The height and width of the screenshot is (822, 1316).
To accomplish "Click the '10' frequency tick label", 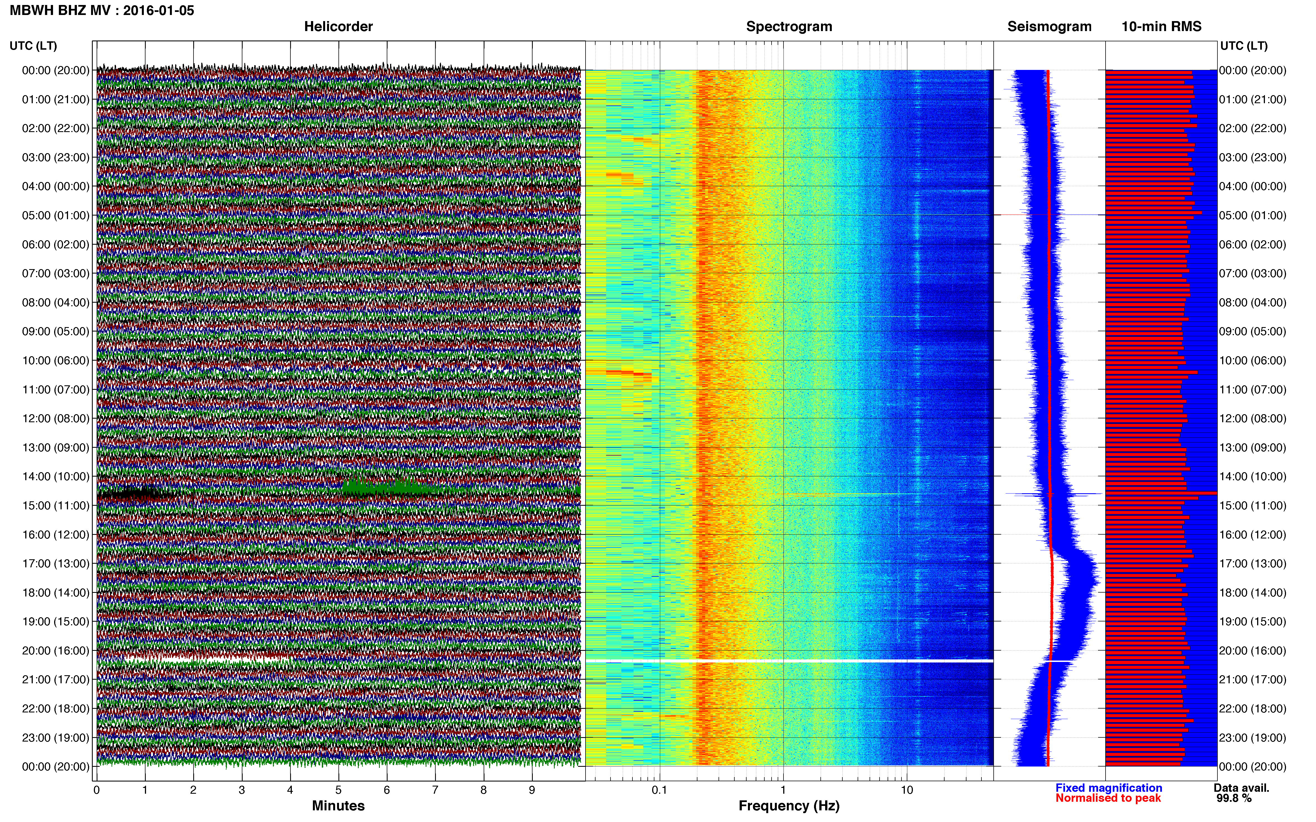I will click(907, 790).
